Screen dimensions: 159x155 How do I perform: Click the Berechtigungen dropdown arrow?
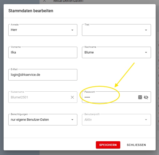click(72, 120)
